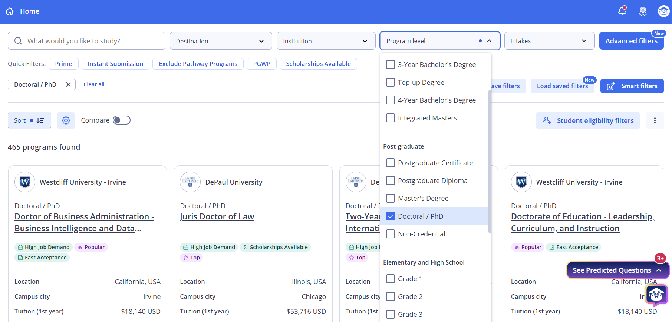
Task: Check the 3-Year Bachelor's Degree option
Action: (x=391, y=64)
